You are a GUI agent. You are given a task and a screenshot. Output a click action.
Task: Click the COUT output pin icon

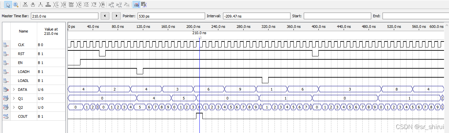(6, 116)
